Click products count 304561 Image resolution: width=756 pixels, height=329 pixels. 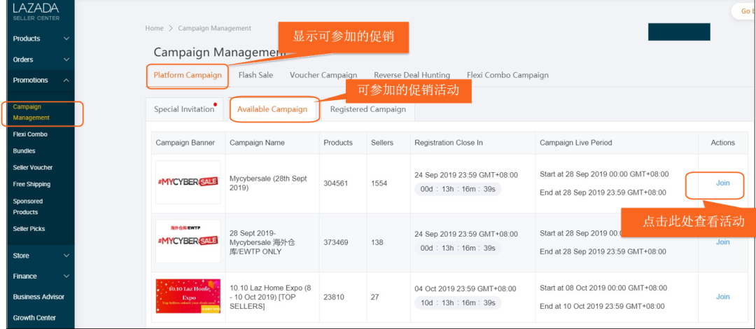[x=336, y=184]
